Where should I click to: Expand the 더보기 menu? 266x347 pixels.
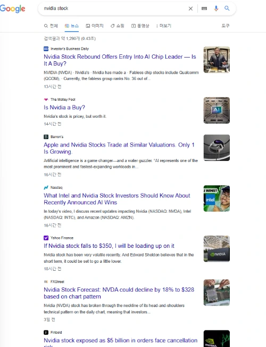click(x=164, y=26)
